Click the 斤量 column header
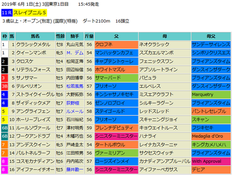 point(89,36)
